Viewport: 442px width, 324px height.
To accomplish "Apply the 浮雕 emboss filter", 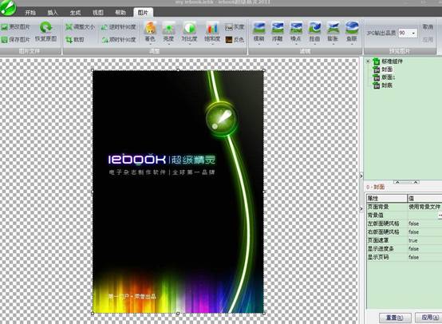I will pos(278,32).
